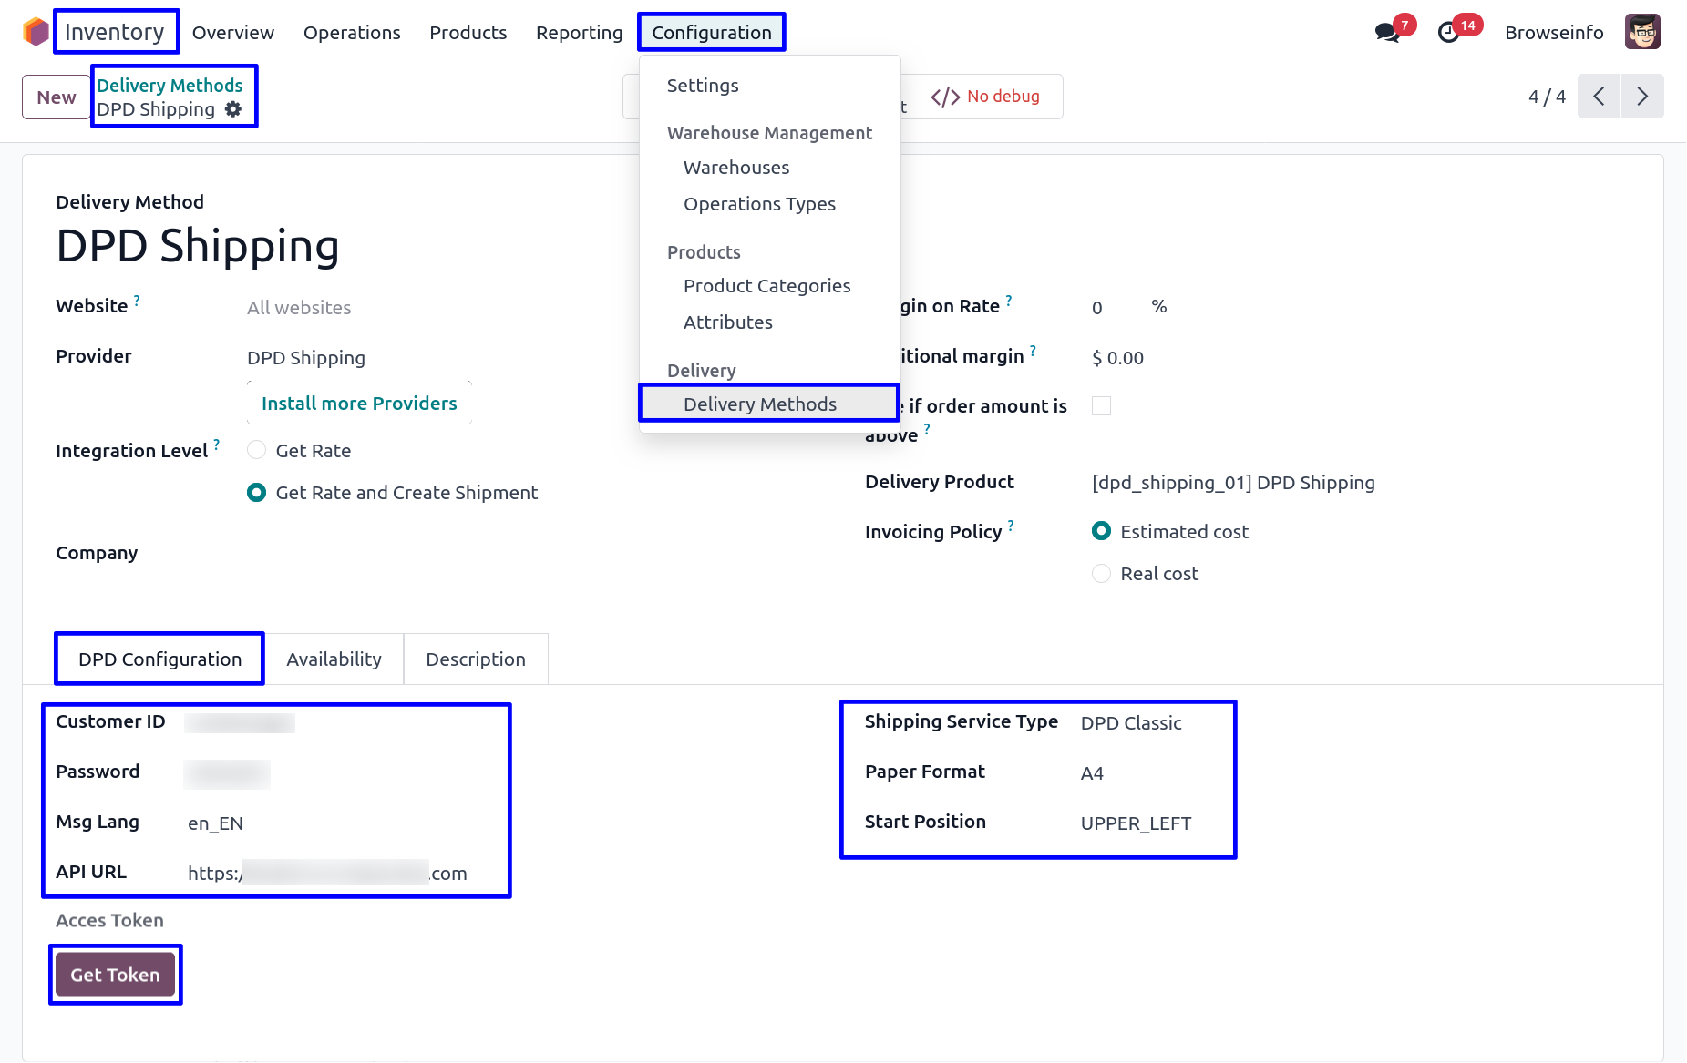Choose Delivery Methods from Configuration menu
This screenshot has width=1687, height=1063.
click(759, 404)
